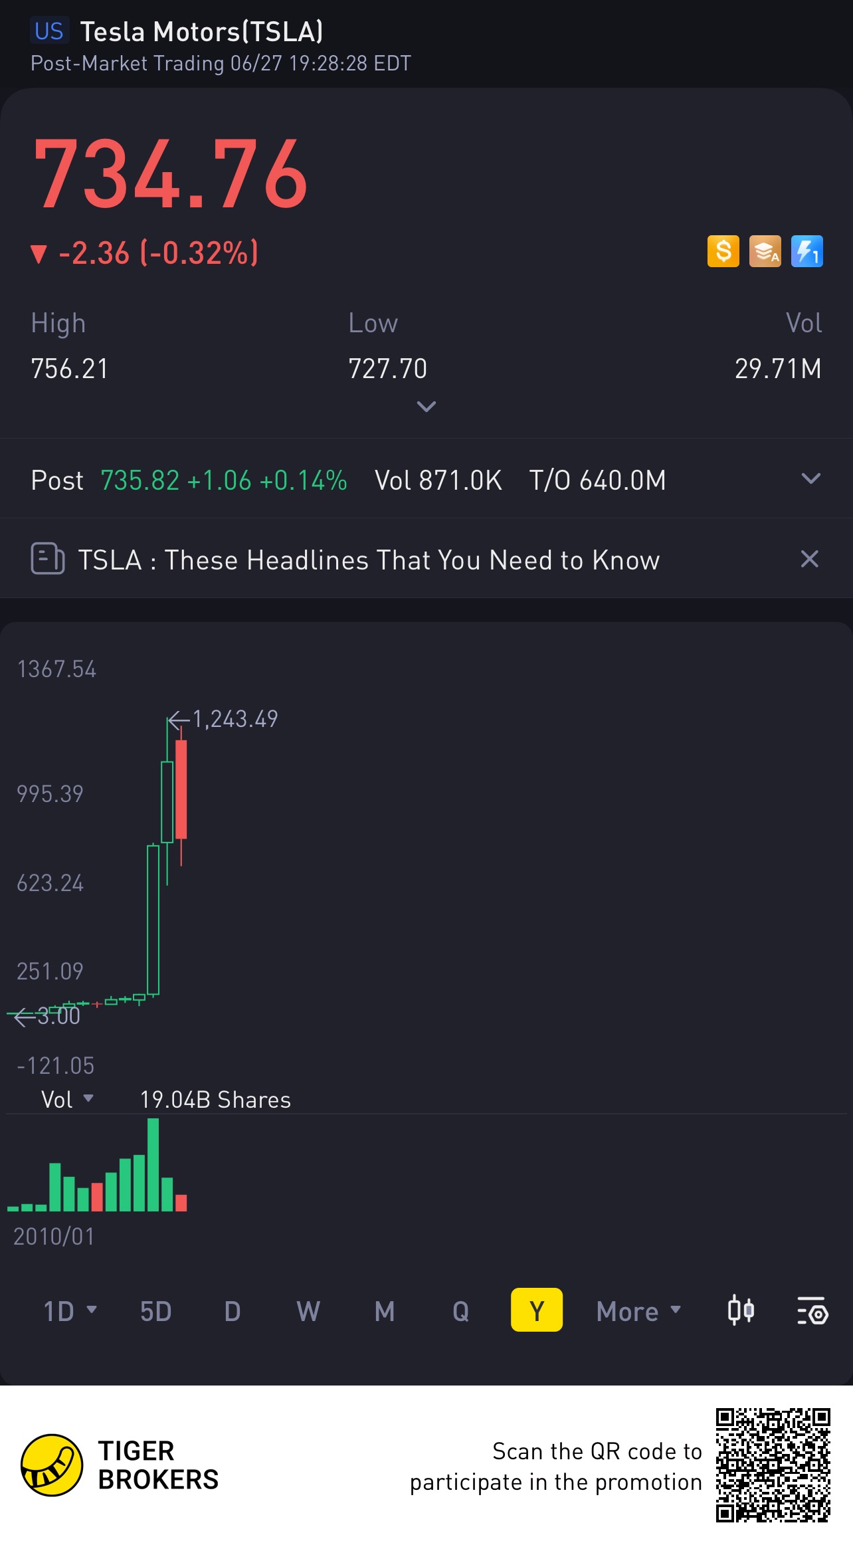Dismiss the TSLA headlines banner

809,559
